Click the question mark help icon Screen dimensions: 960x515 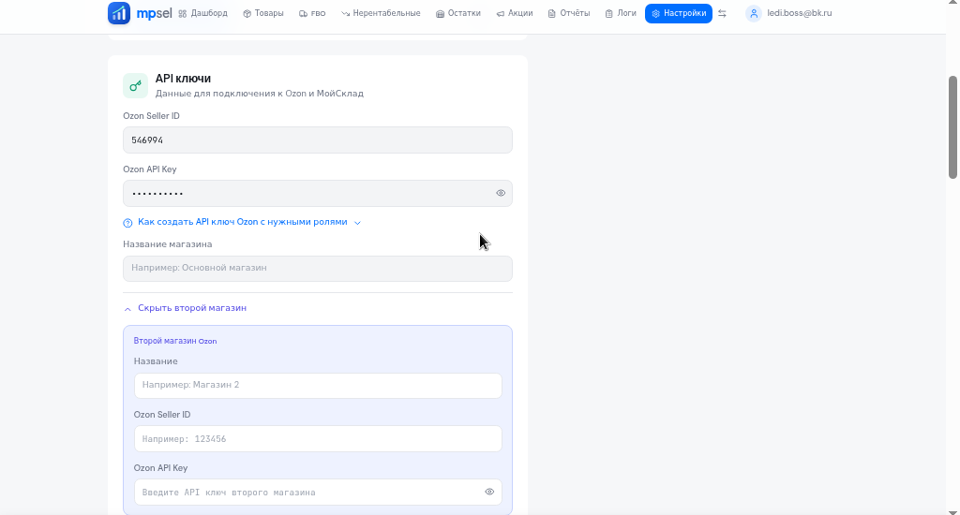tap(127, 223)
